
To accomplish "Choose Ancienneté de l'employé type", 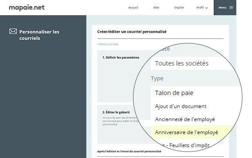I will coord(185,119).
